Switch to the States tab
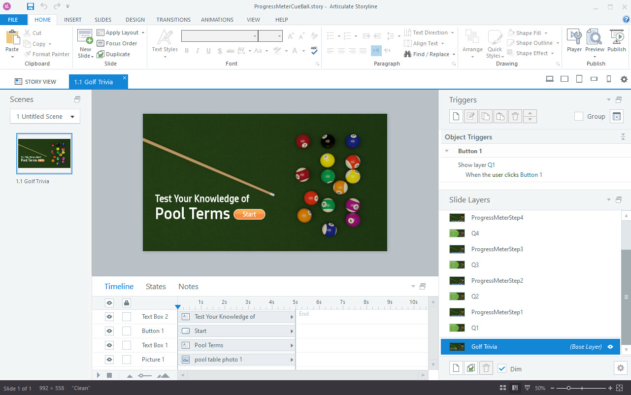 point(156,287)
